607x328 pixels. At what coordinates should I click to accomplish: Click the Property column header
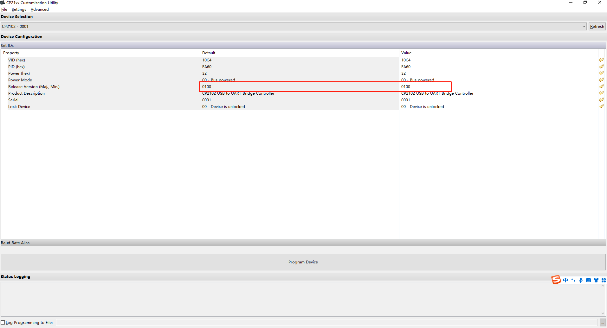pos(100,53)
